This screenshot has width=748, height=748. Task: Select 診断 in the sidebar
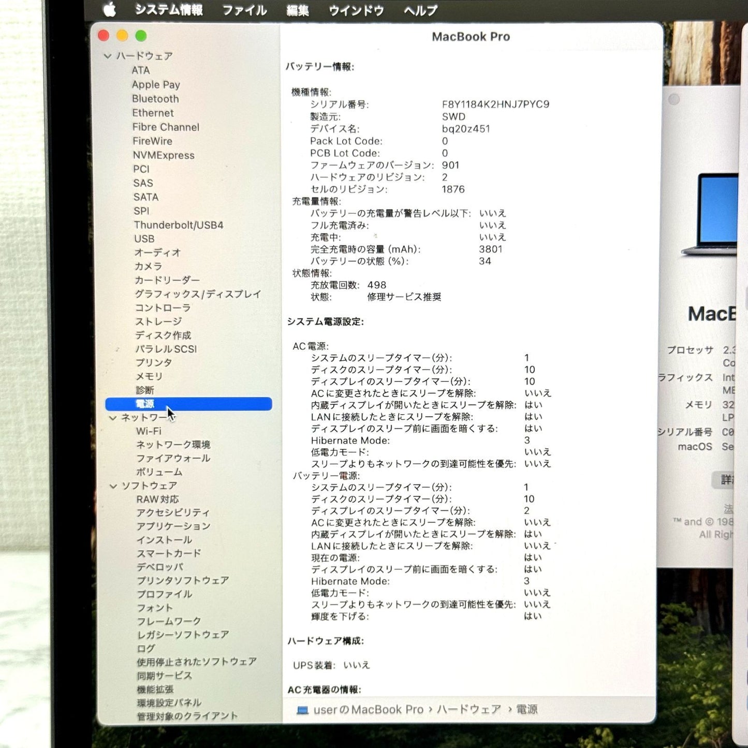click(x=145, y=390)
